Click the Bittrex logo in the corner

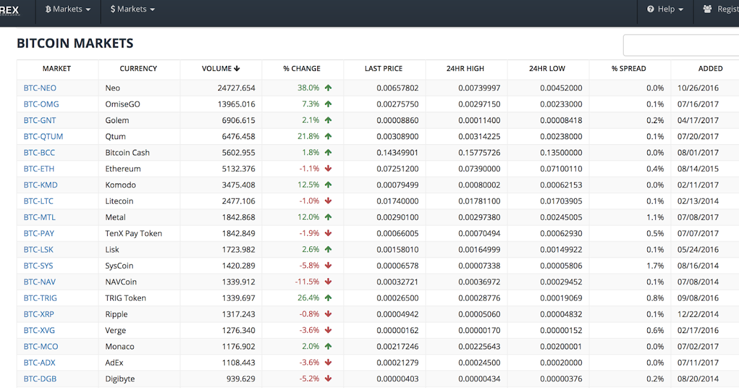pyautogui.click(x=9, y=10)
